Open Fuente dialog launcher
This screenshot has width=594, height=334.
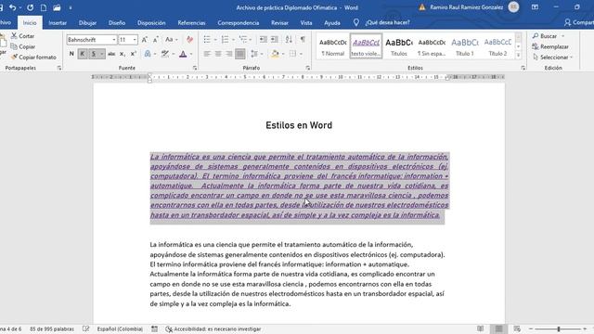(x=195, y=68)
